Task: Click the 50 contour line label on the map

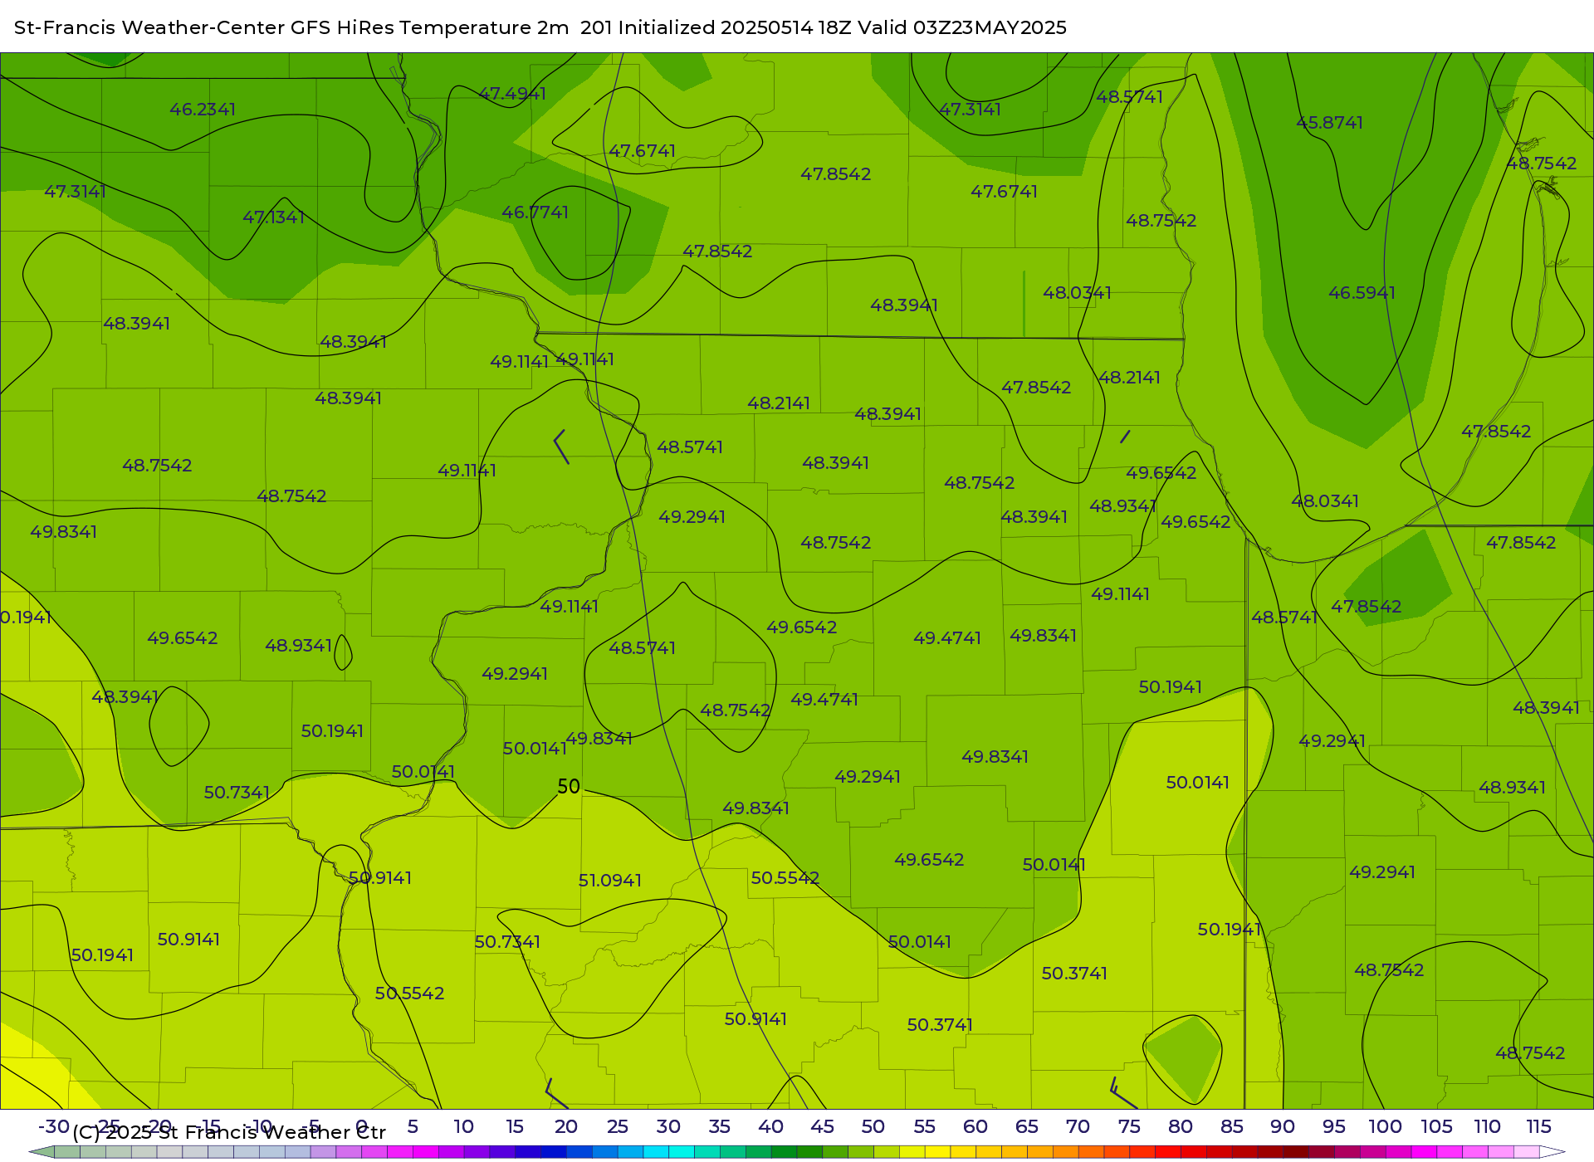Action: point(569,786)
